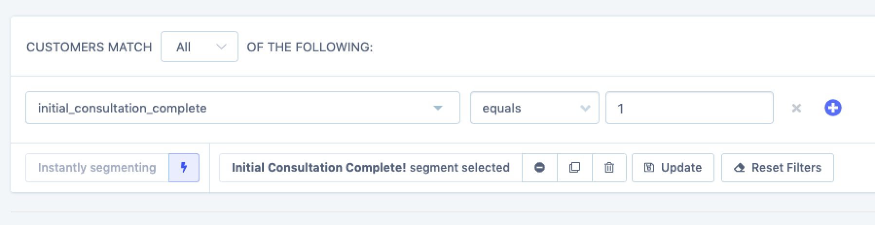This screenshot has height=225, width=875.
Task: Open the equals operator dropdown
Action: 534,108
